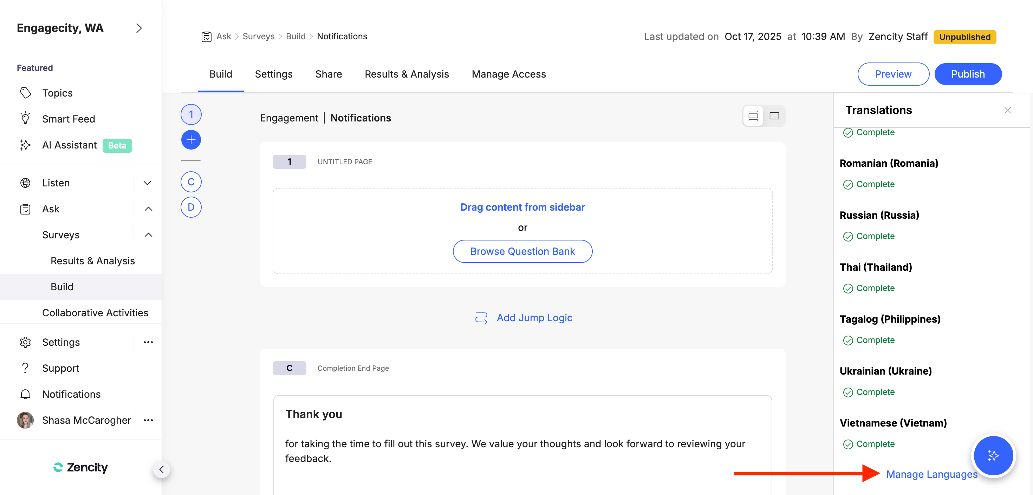The height and width of the screenshot is (495, 1033).
Task: Open the floating AI assistant sparkle button
Action: (993, 456)
